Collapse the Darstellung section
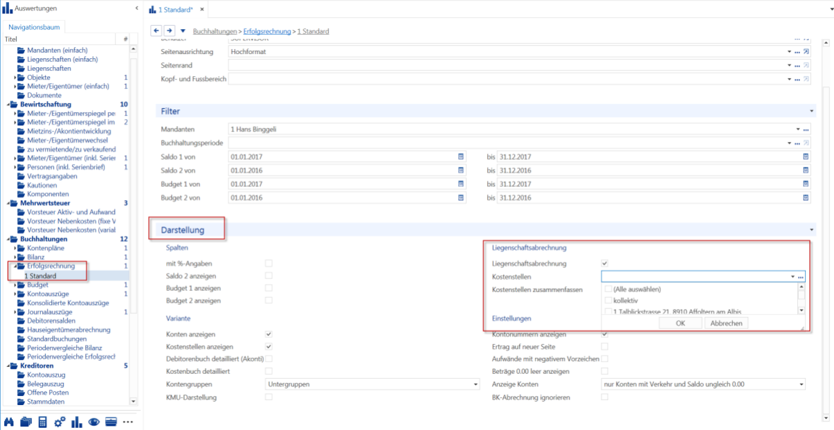The width and height of the screenshot is (834, 430). point(812,229)
